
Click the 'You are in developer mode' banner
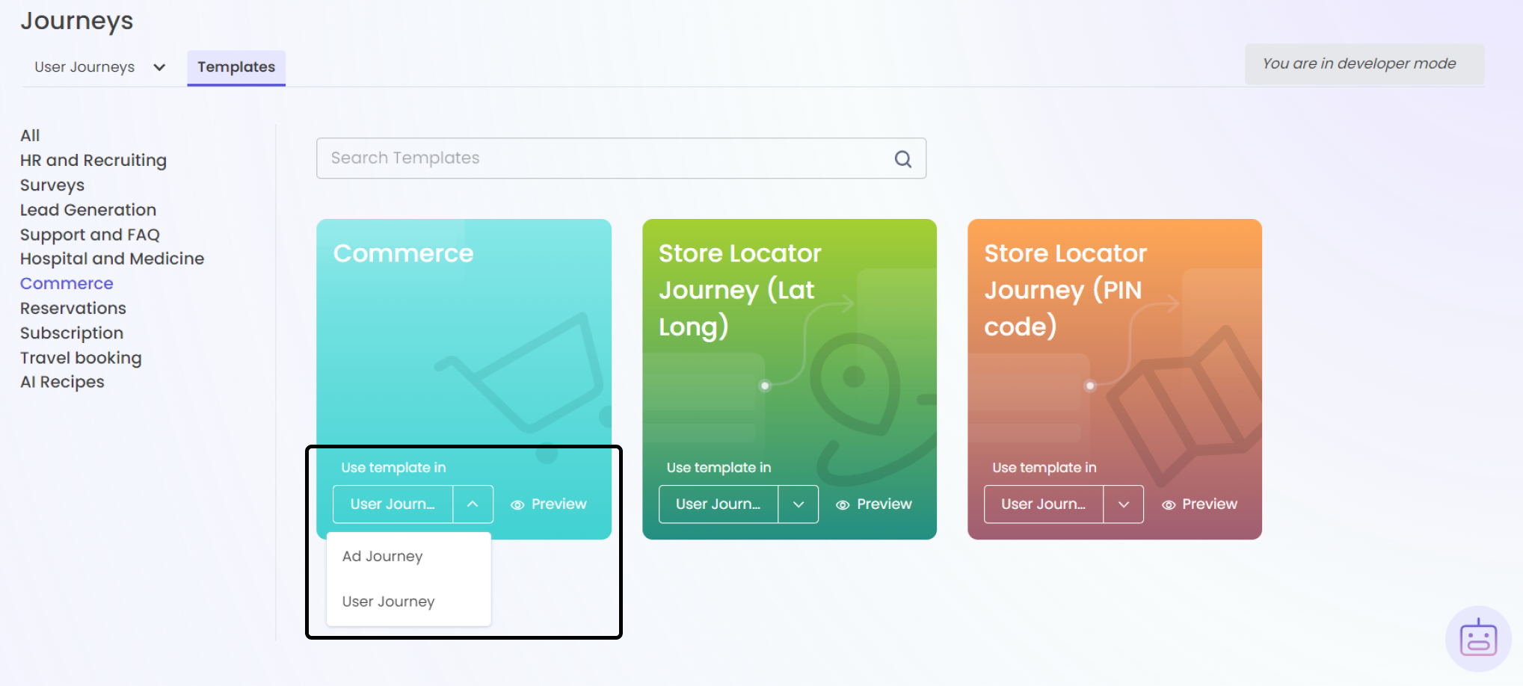pyautogui.click(x=1364, y=64)
